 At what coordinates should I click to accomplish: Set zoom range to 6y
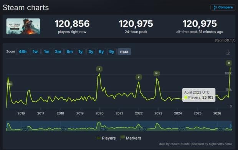coord(101,51)
